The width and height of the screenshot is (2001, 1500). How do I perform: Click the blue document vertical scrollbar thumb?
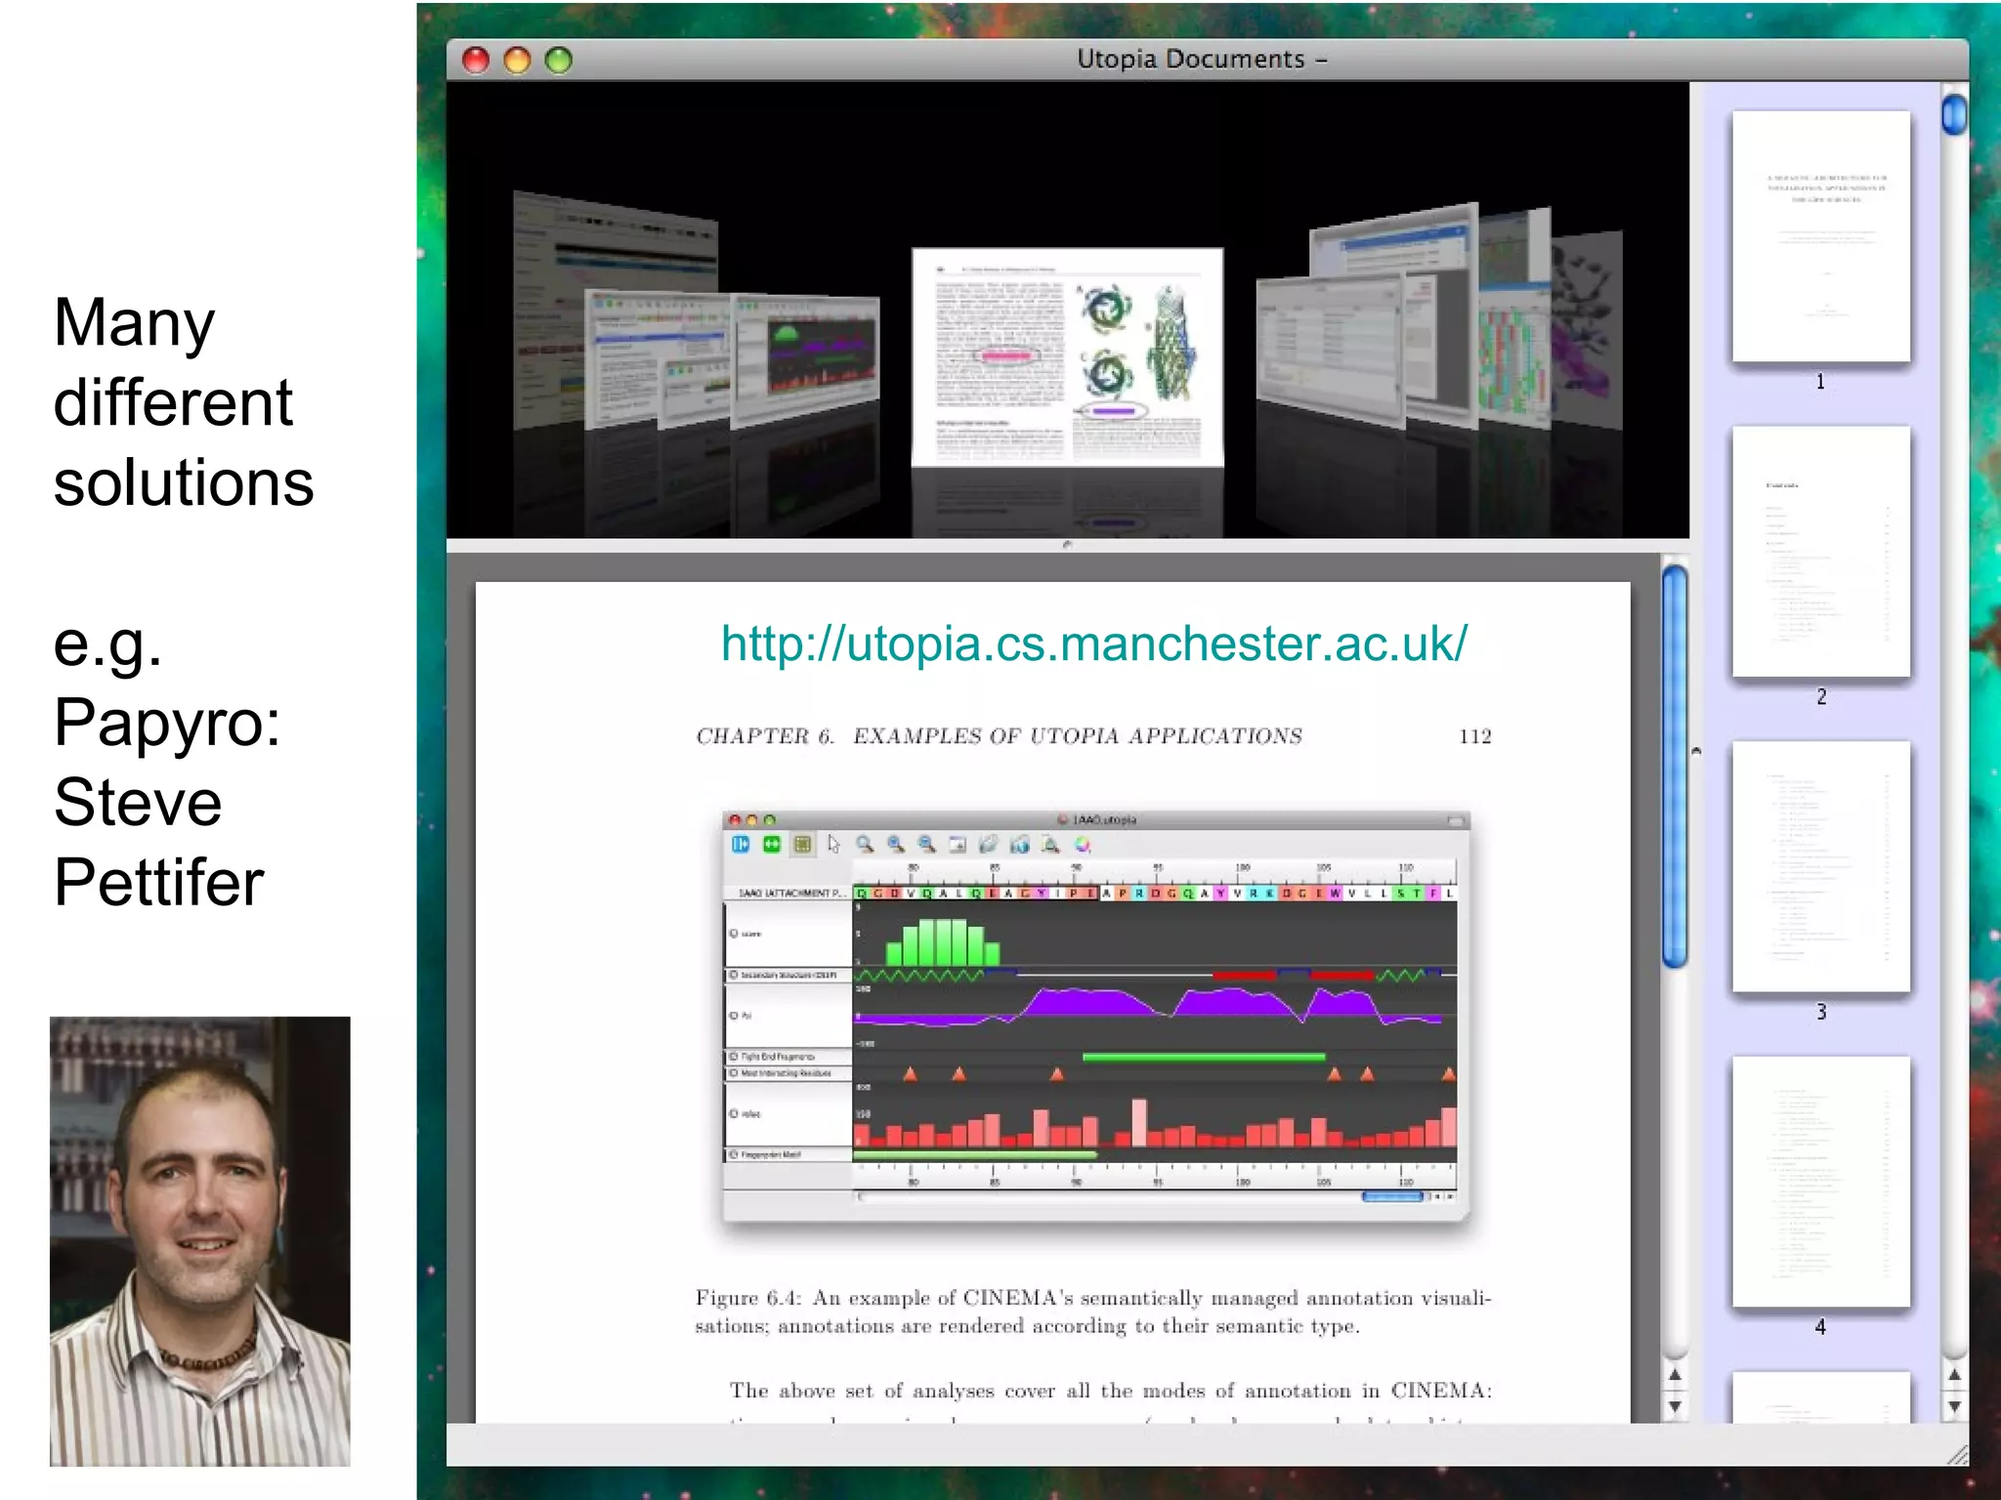[x=1675, y=767]
